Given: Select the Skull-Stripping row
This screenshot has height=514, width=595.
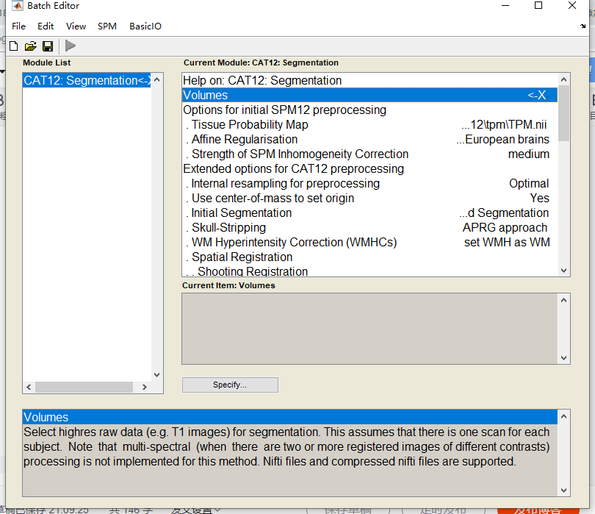Looking at the screenshot, I should [370, 227].
